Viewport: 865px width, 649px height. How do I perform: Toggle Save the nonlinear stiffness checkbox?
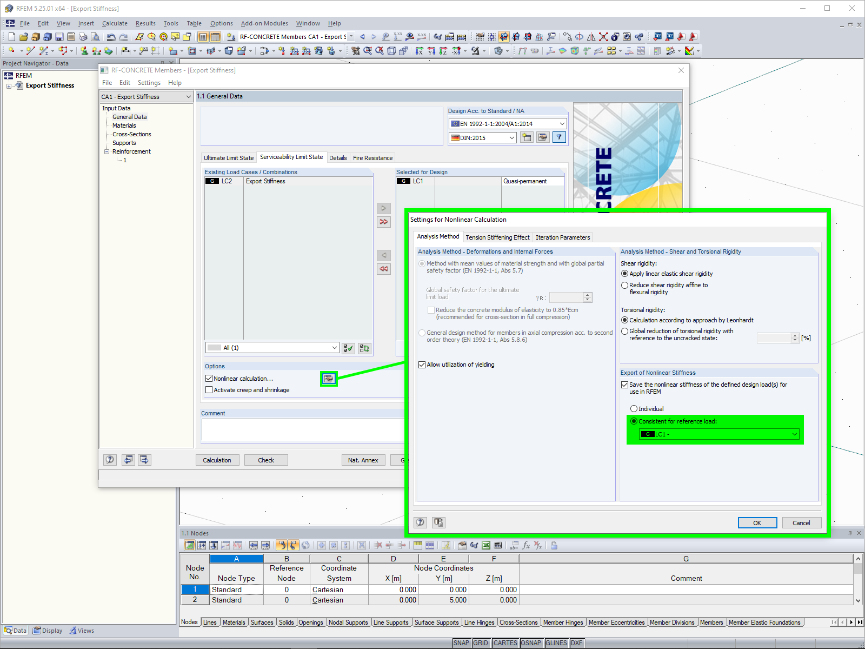tap(624, 385)
